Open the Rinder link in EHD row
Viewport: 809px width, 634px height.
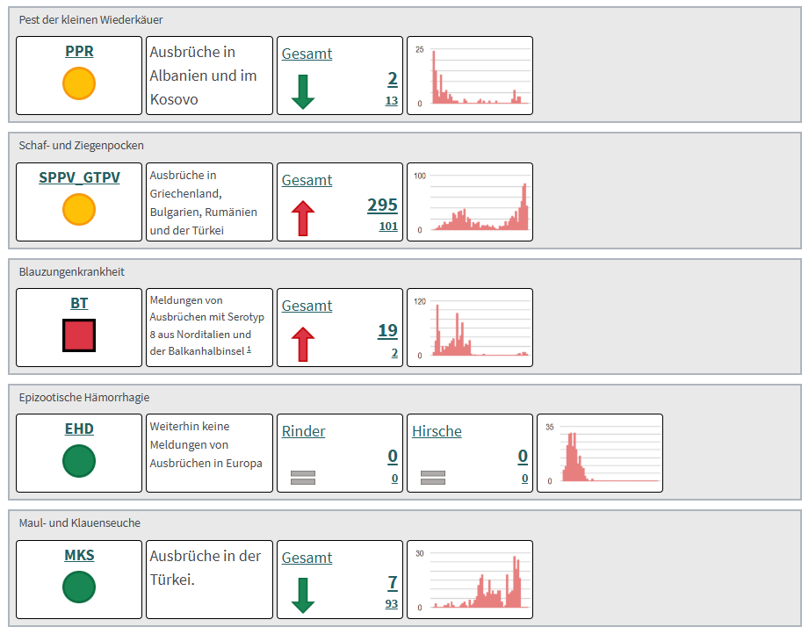[x=303, y=431]
